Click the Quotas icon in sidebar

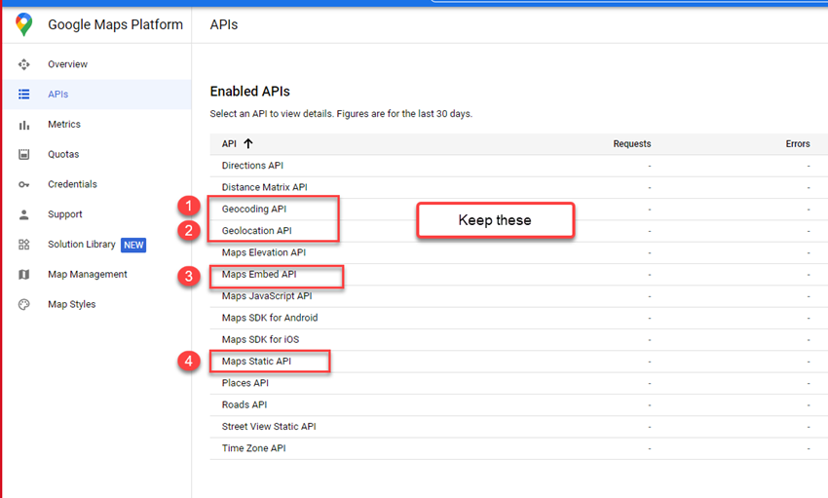pos(24,155)
